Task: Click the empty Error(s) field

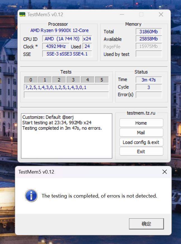Action: [149, 95]
